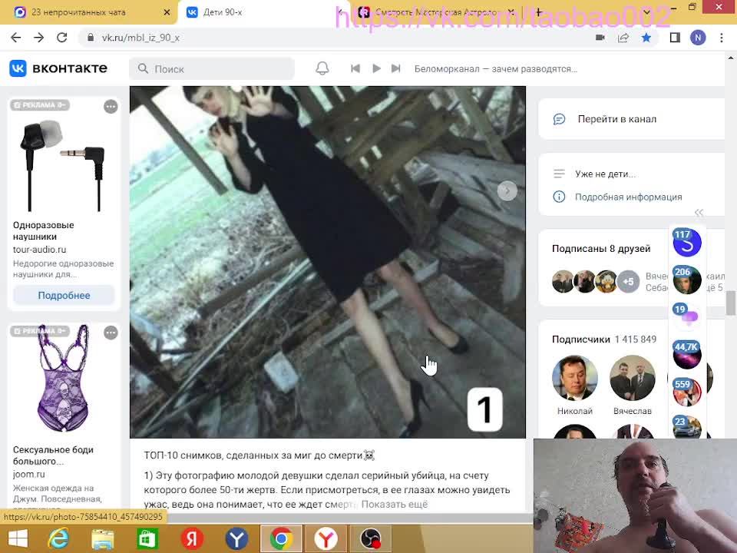This screenshot has width=737, height=553.
Task: Play the audio track
Action: pyautogui.click(x=376, y=68)
